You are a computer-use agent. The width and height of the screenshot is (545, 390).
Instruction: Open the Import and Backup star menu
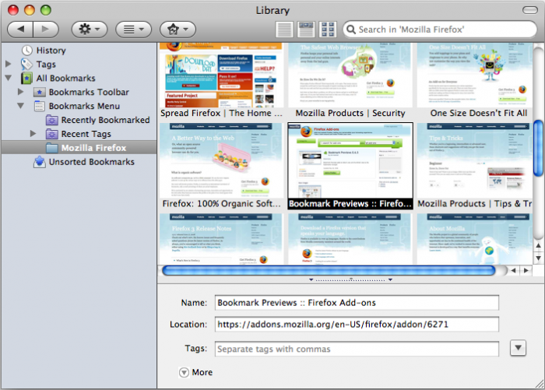[x=178, y=30]
